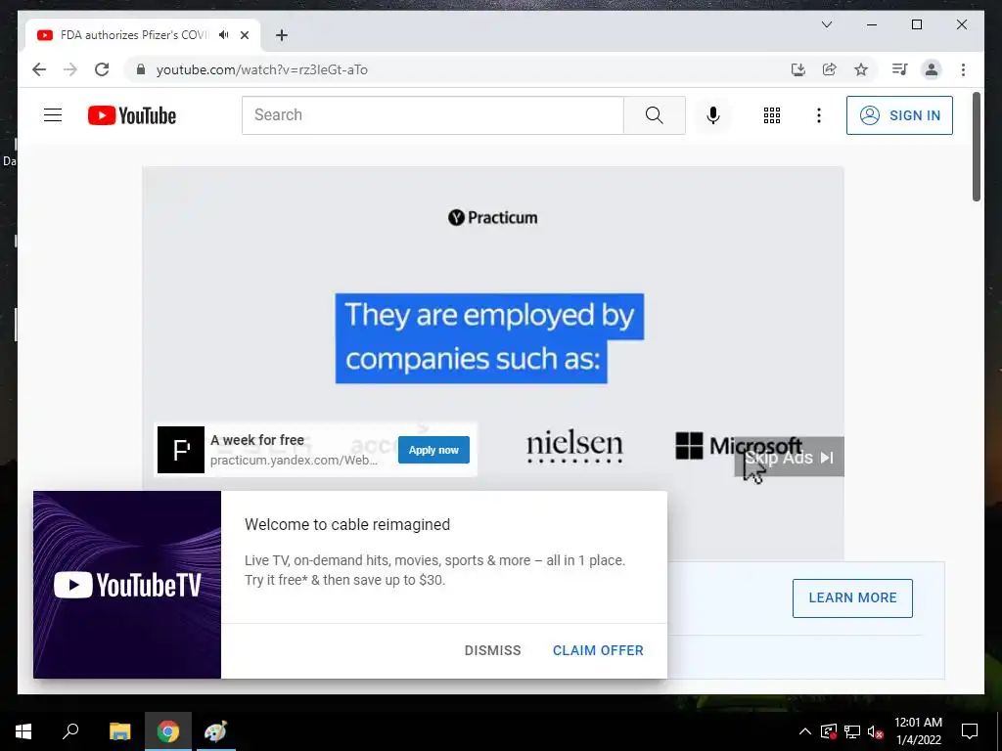
Task: Click the Practicum ad thumbnail logo
Action: [181, 450]
